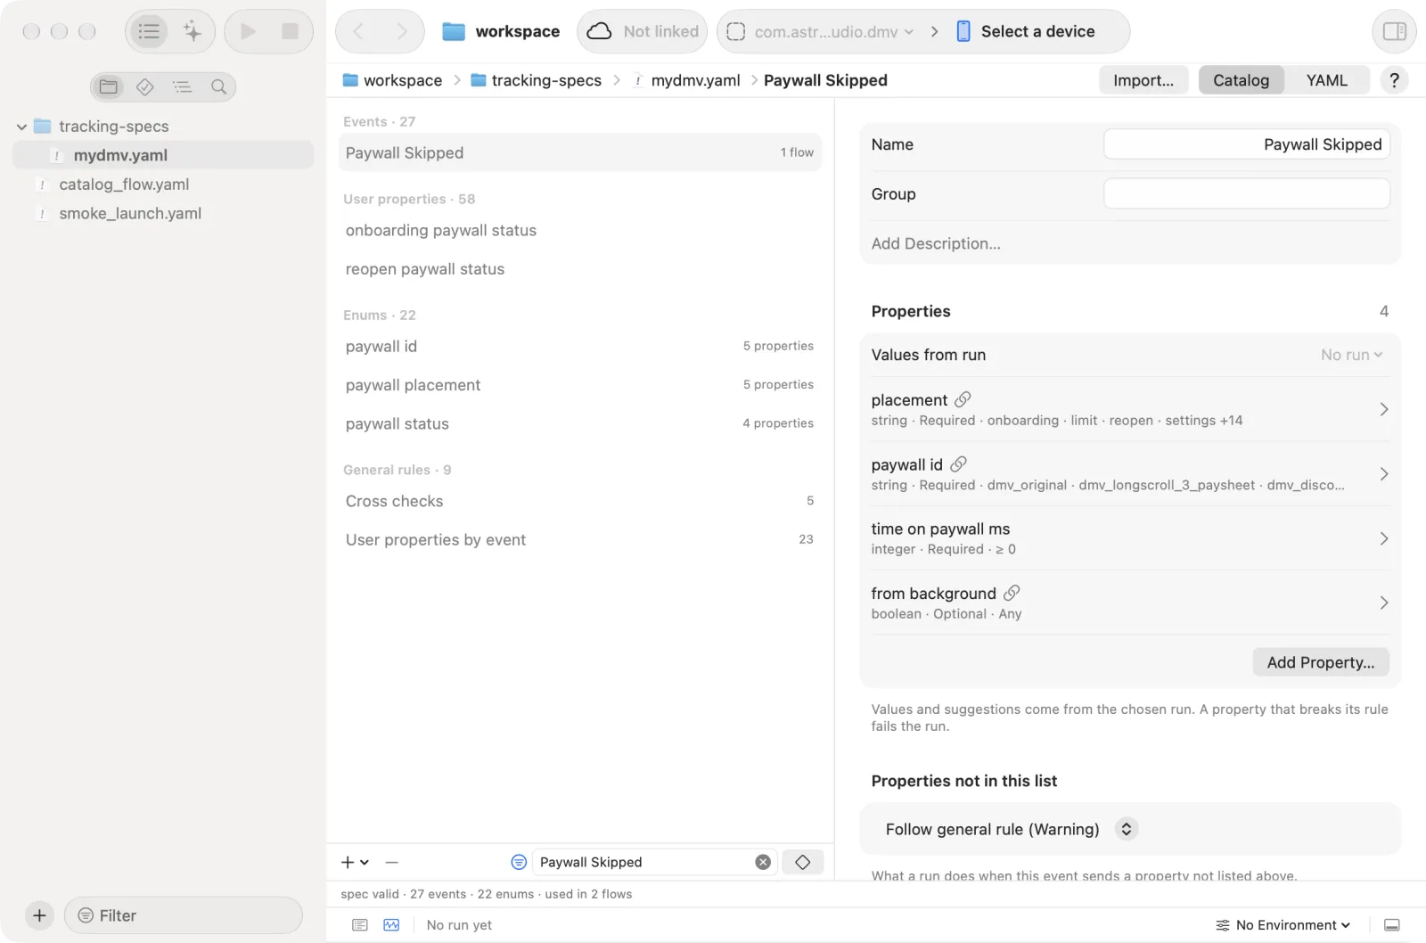Open help question mark button

click(1394, 80)
